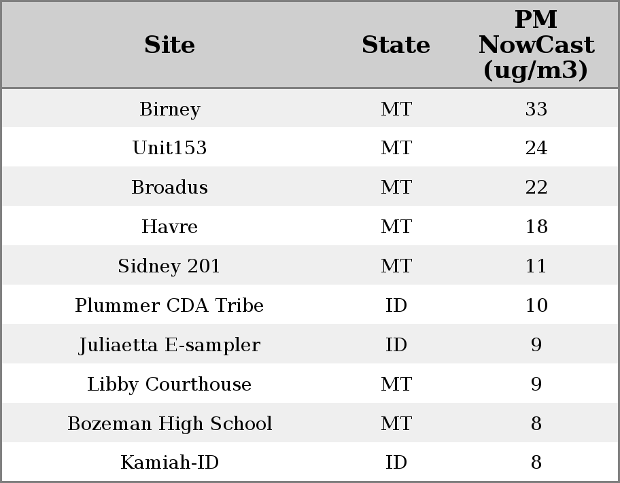Select the PM value 24 for Unit153

[x=536, y=148]
